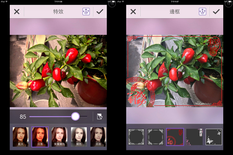Select the second gray lace frame
This screenshot has width=233, height=155.
coord(155,137)
